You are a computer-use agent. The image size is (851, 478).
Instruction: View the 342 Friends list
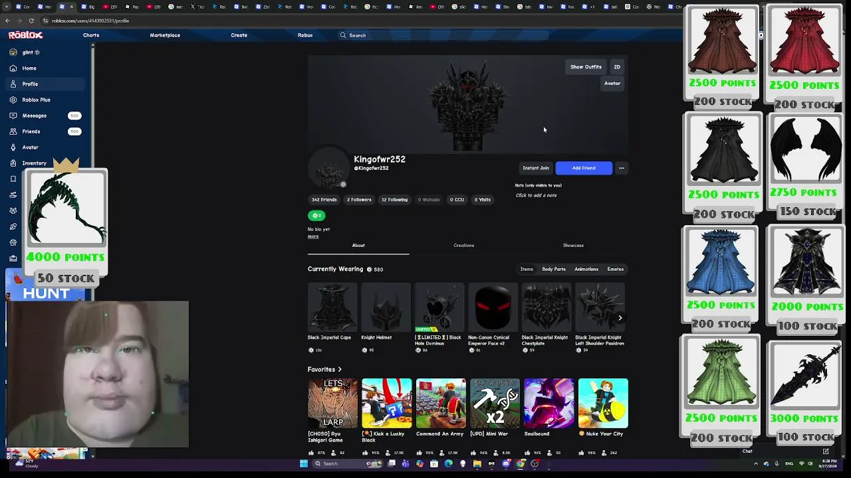[324, 200]
